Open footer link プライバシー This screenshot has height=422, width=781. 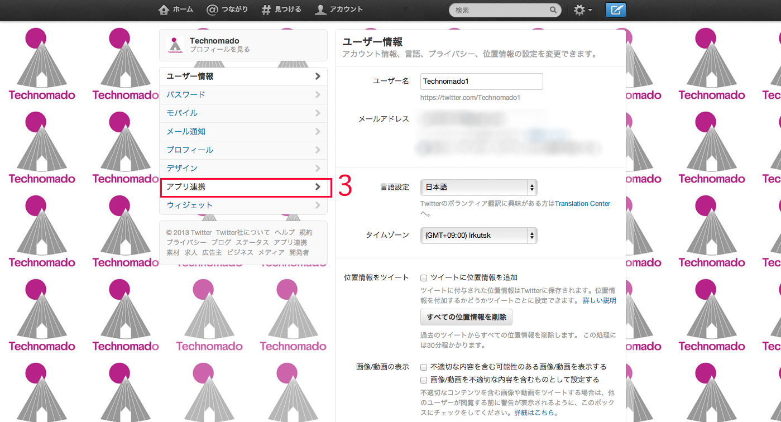coord(186,243)
